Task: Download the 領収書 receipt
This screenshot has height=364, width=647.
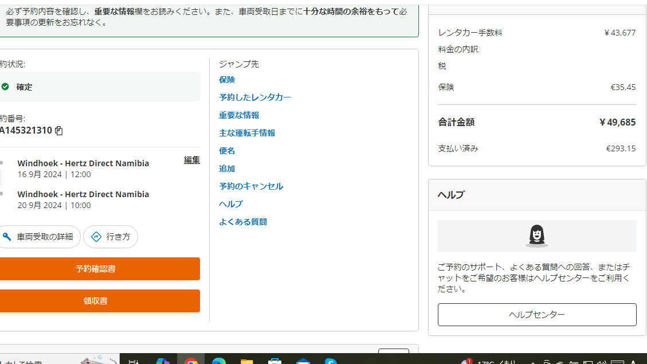Action: point(96,301)
